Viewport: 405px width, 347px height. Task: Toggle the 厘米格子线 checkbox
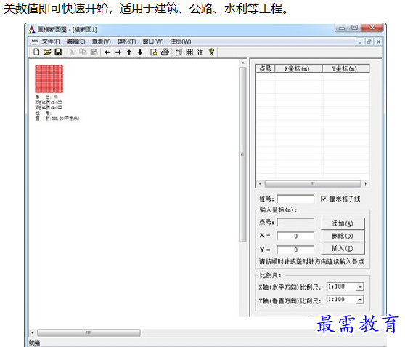(x=323, y=199)
